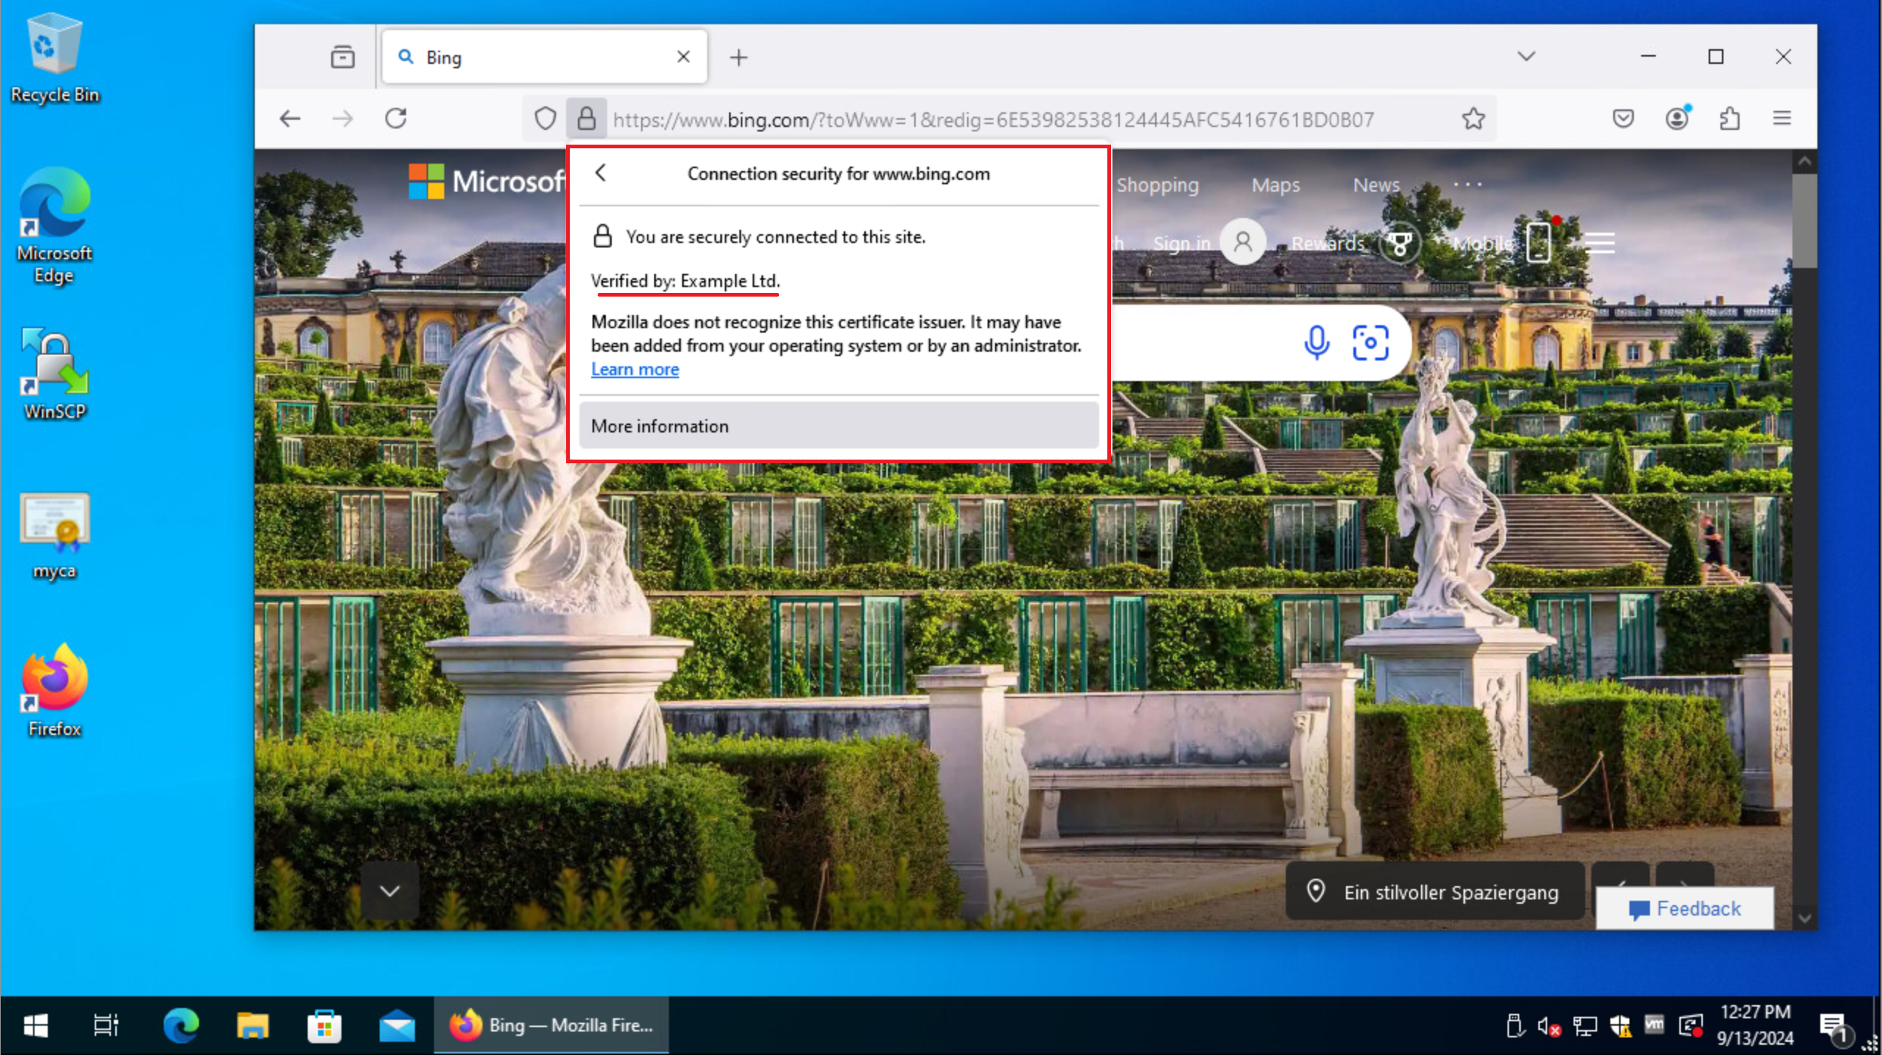The height and width of the screenshot is (1055, 1882).
Task: Open the Extensions puzzle icon
Action: coord(1730,118)
